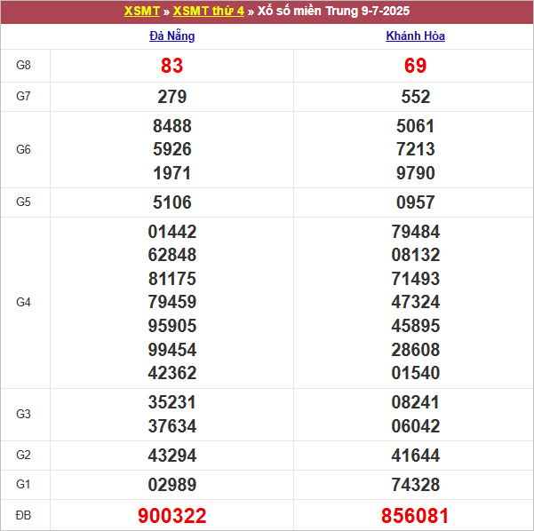Click G4 number 08132
Viewport: 534px width, 531px height.
tap(416, 255)
